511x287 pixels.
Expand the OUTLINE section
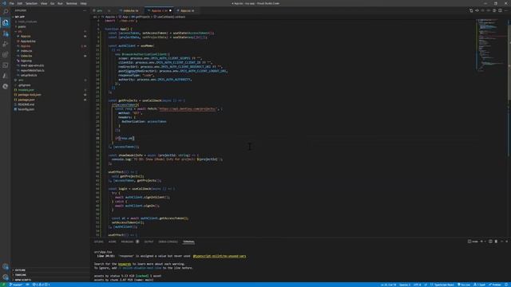[20, 270]
